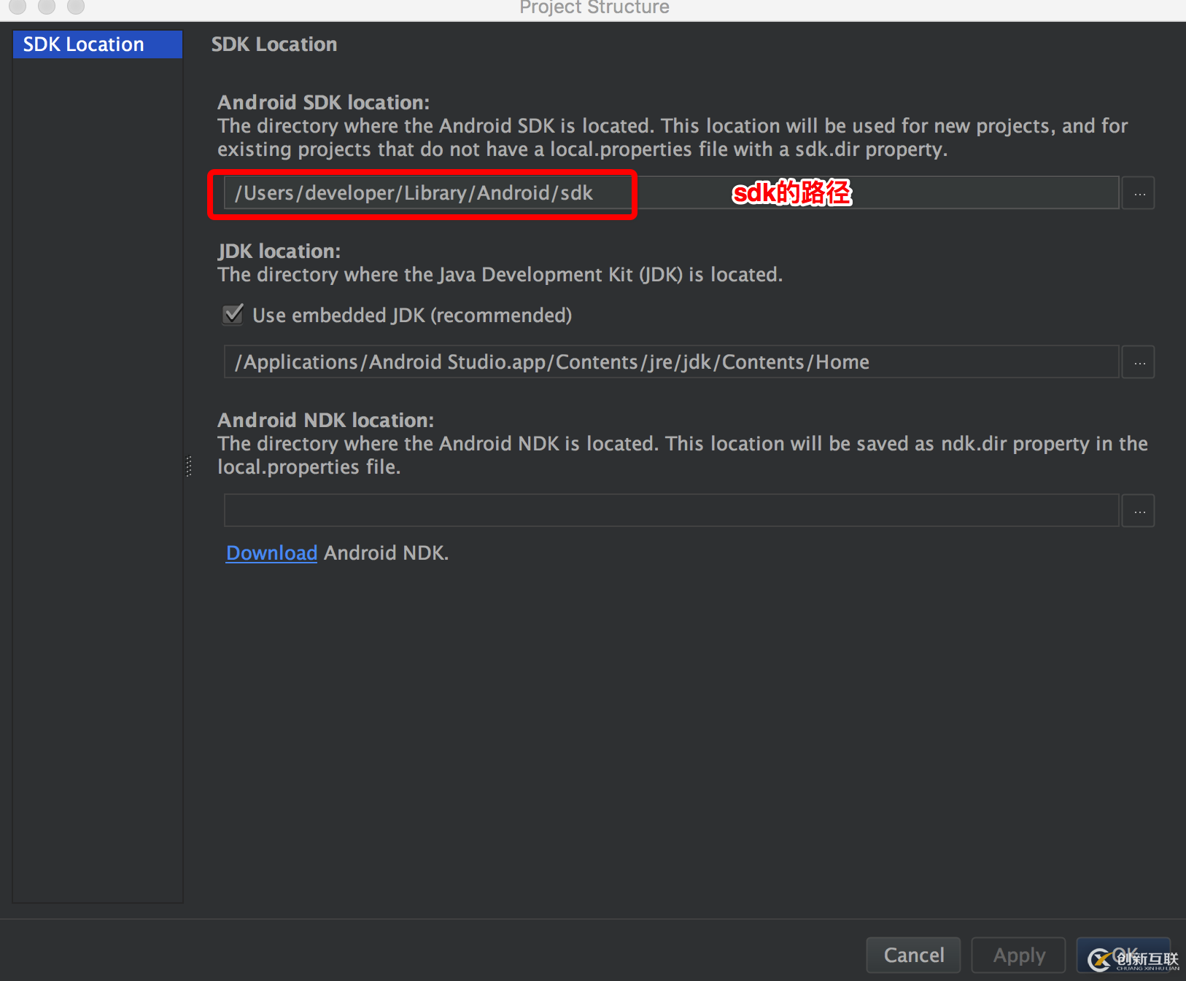Browse for the JDK location folder
Screen dimensions: 1186x981
tap(1139, 362)
